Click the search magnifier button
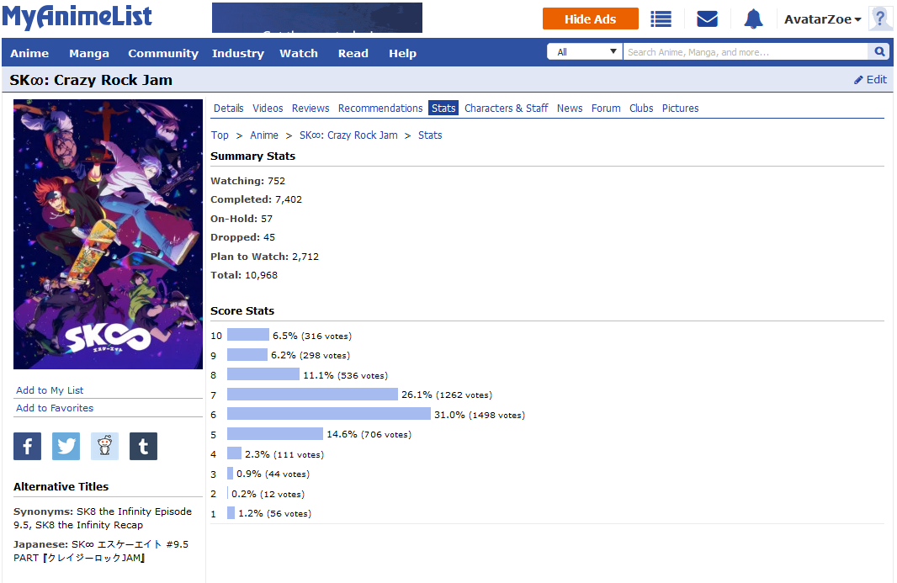Image resolution: width=897 pixels, height=583 pixels. [x=879, y=52]
